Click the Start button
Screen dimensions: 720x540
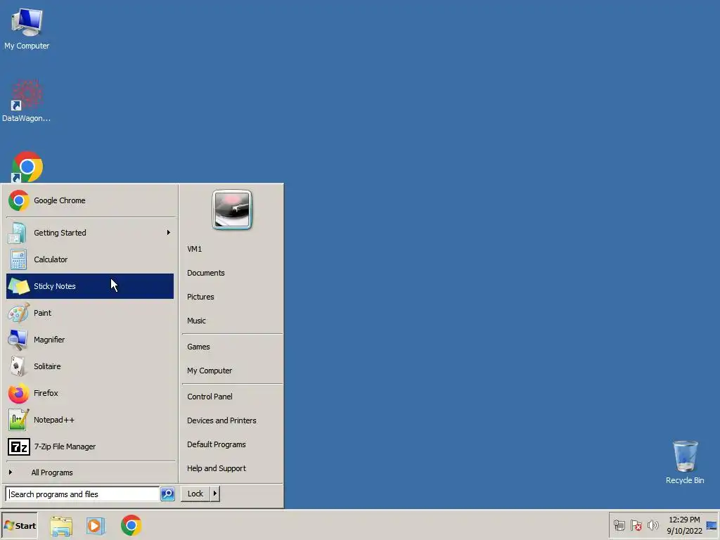pos(20,526)
